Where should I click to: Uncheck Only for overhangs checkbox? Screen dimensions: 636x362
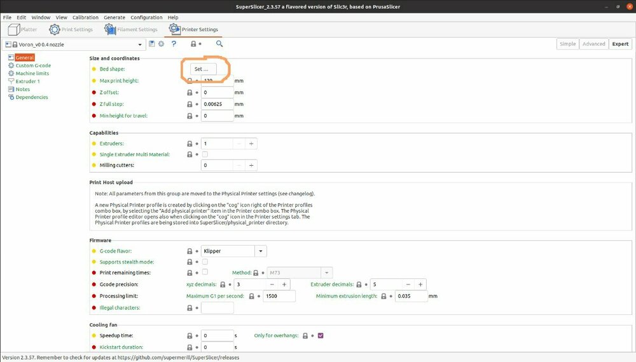[x=321, y=335]
